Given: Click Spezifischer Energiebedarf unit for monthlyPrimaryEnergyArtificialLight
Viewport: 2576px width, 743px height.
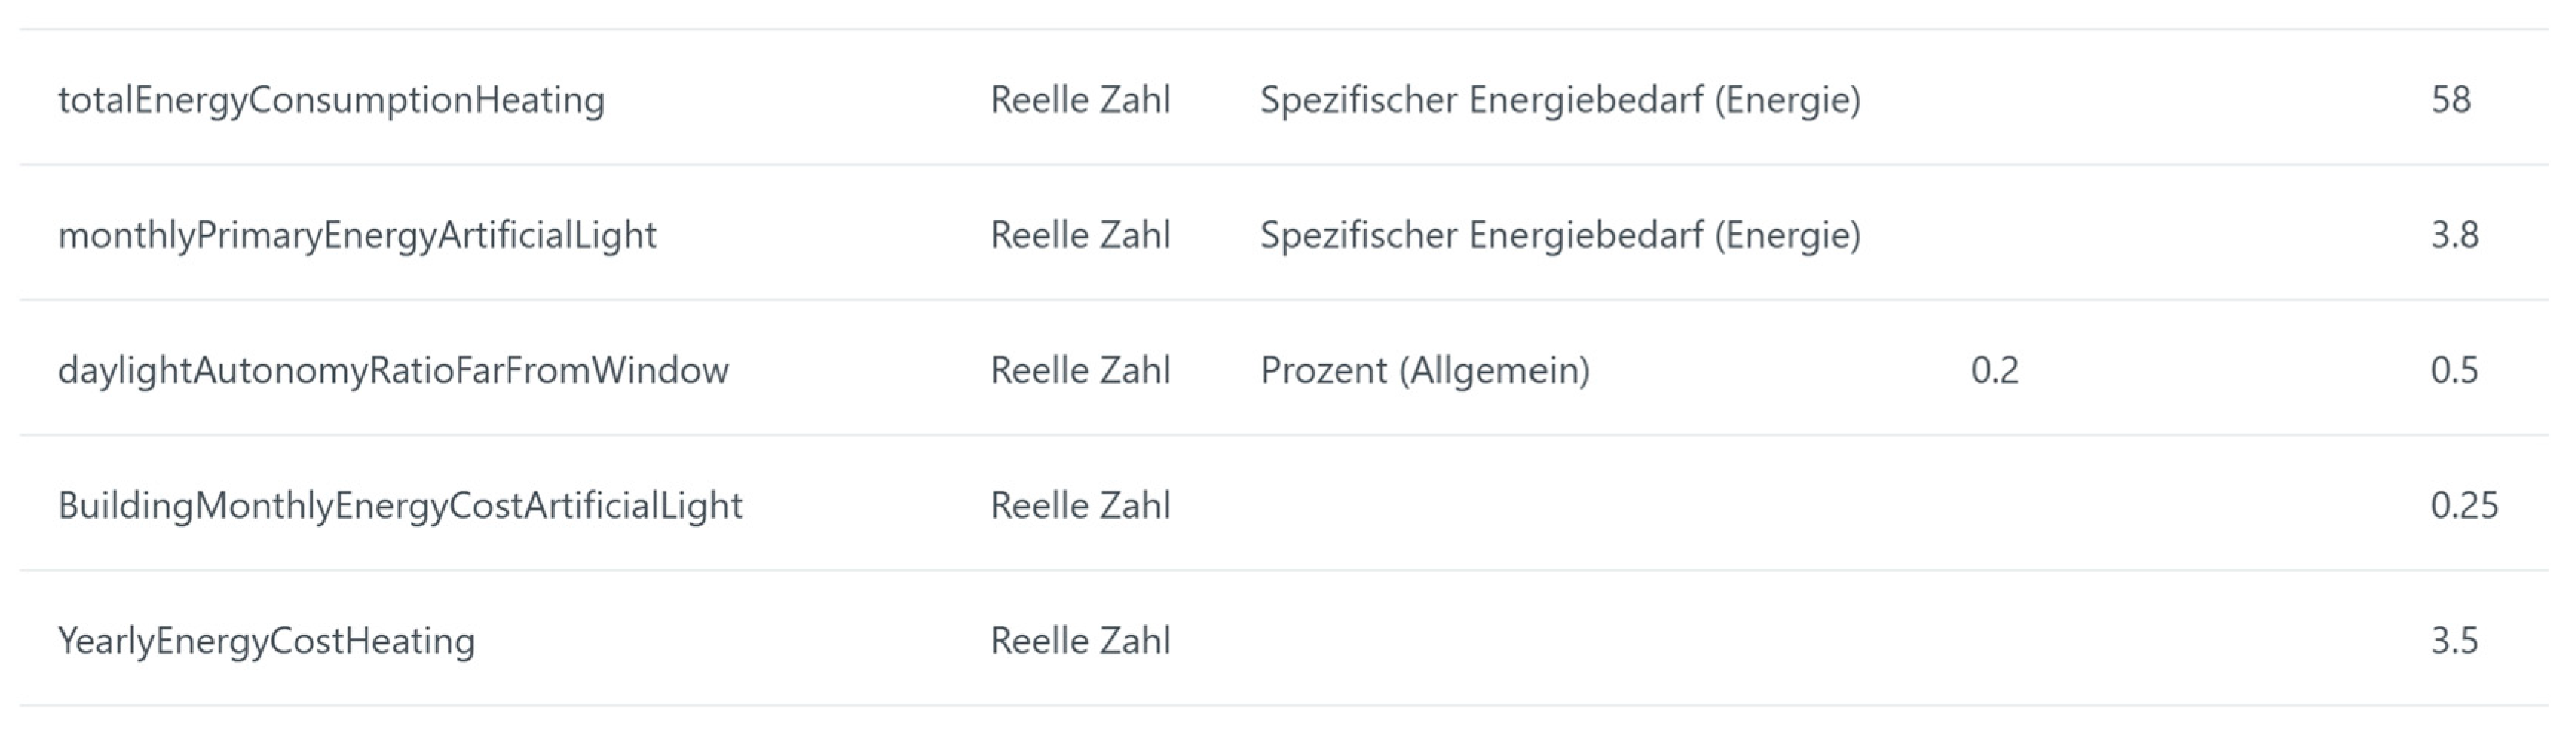Looking at the screenshot, I should pos(1560,235).
